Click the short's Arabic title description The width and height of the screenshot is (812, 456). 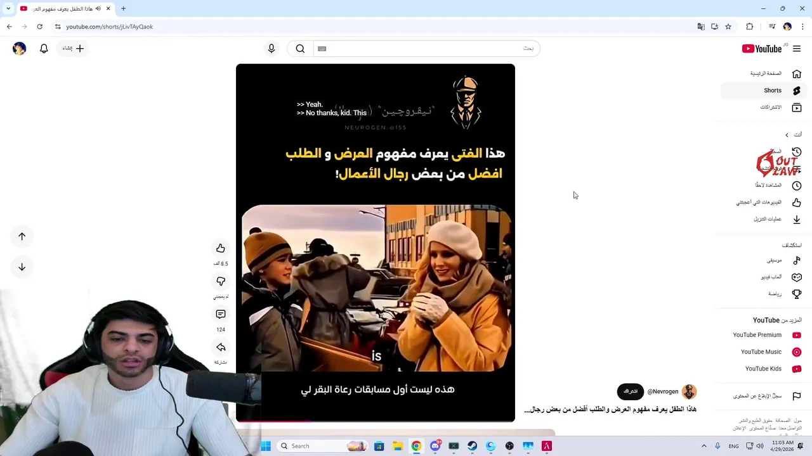610,410
